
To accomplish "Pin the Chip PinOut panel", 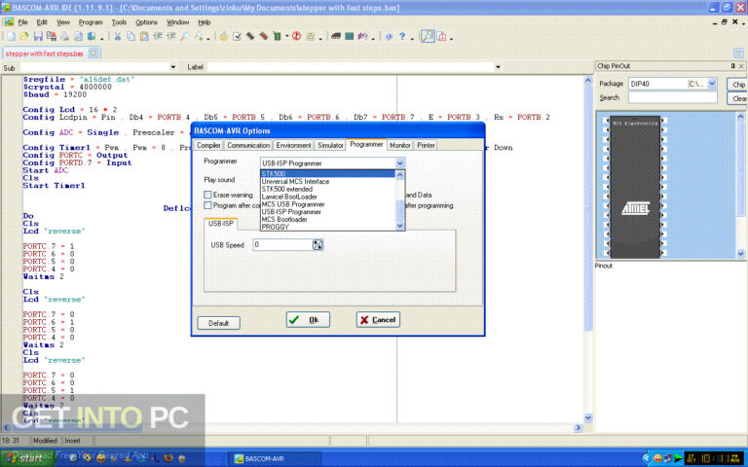I will tap(732, 66).
